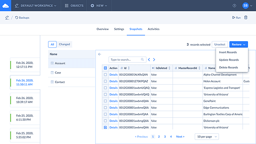The width and height of the screenshot is (256, 144).
Task: Click the New plus icon
Action: 92,6
